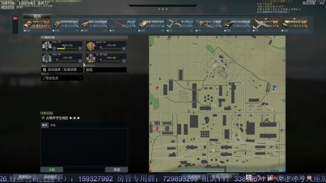Click the camouflage sphere icon in dropdown
Screen dimensions: 326x183
point(44,70)
